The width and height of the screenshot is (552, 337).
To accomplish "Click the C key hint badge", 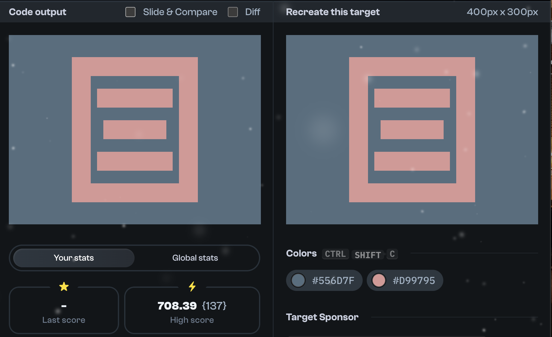I will 392,254.
